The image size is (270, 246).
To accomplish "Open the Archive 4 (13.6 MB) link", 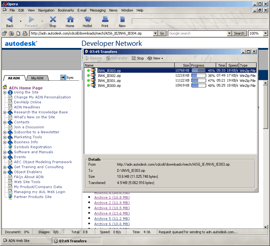I will pyautogui.click(x=112, y=213).
